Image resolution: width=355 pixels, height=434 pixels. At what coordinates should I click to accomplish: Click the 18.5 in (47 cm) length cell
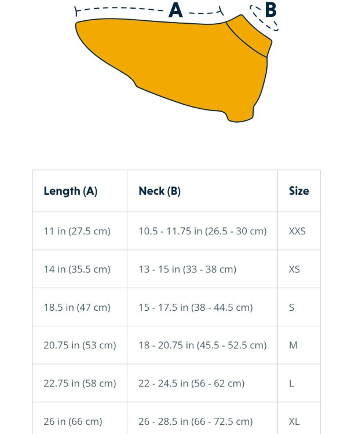pyautogui.click(x=80, y=307)
